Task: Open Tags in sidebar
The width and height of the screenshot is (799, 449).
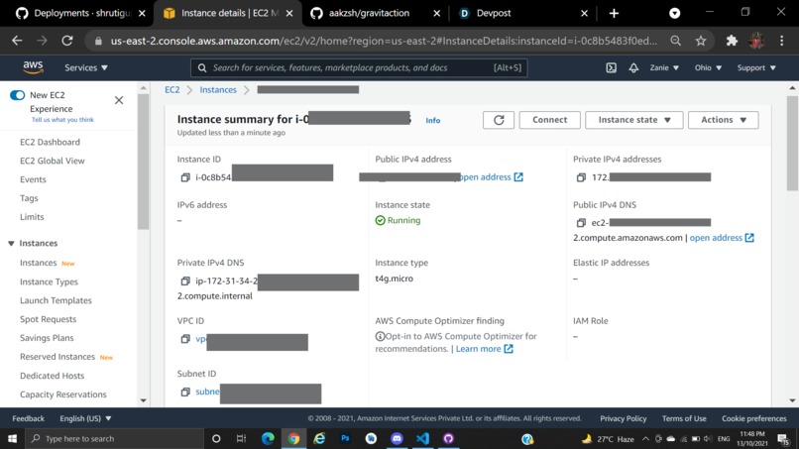Action: coord(29,198)
